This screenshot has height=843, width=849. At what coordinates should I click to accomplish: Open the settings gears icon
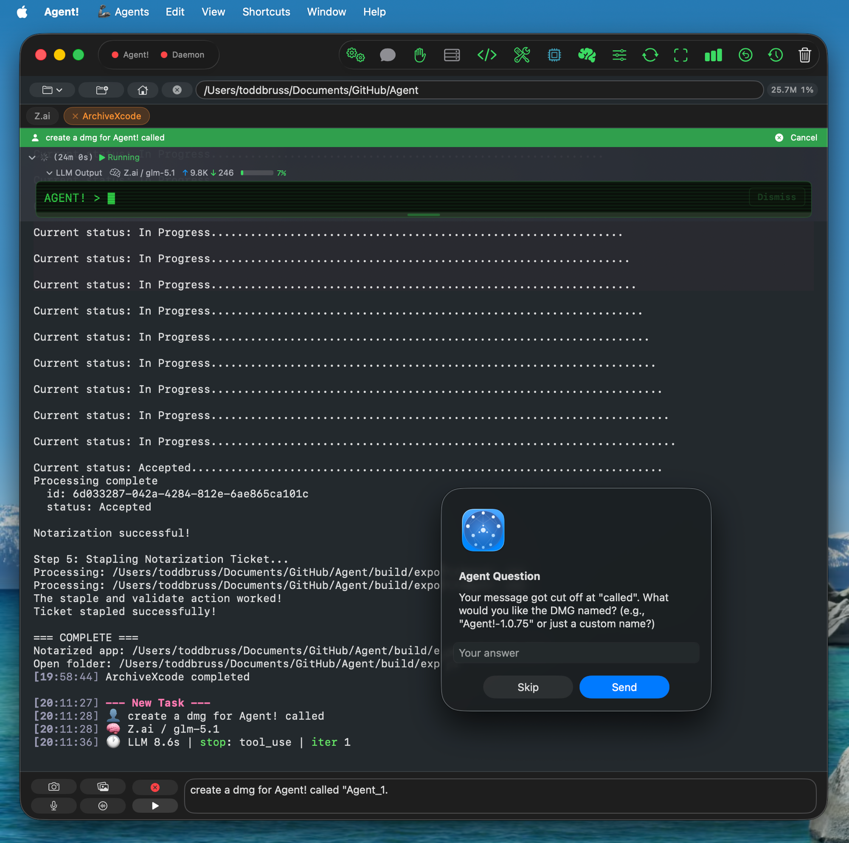coord(355,55)
